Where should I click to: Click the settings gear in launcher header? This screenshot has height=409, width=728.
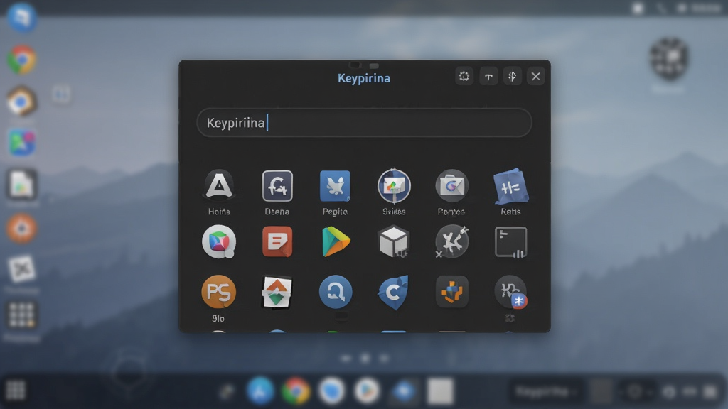coord(464,77)
